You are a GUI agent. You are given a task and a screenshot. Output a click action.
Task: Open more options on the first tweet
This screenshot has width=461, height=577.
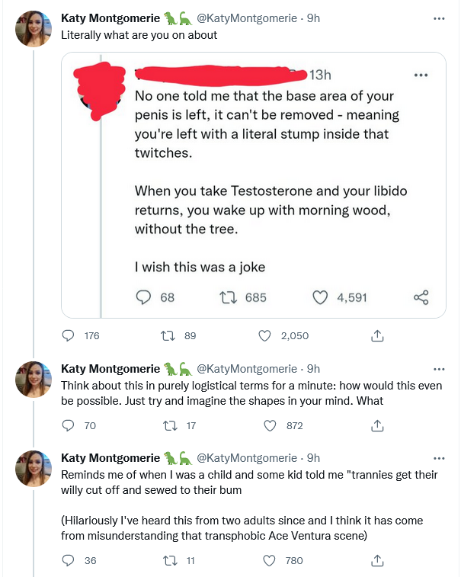[x=439, y=18]
